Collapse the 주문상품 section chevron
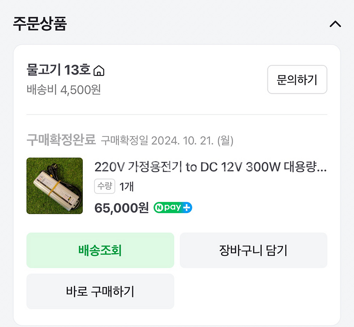Screen dimensions: 354x327 [335, 24]
